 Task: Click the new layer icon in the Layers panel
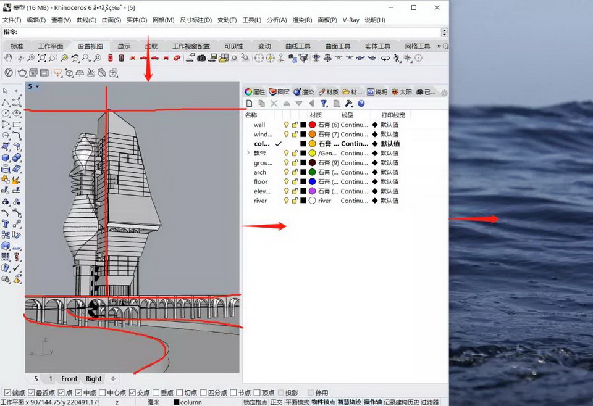250,104
